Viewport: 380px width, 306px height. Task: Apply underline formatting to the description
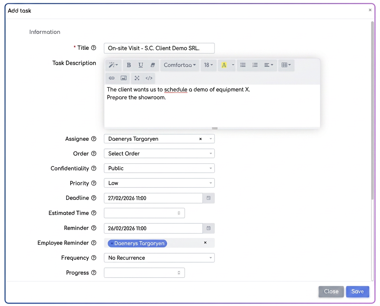point(141,65)
